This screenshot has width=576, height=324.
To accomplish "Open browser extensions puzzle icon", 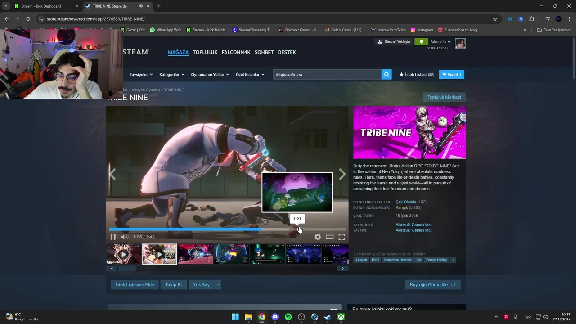I will point(531,19).
